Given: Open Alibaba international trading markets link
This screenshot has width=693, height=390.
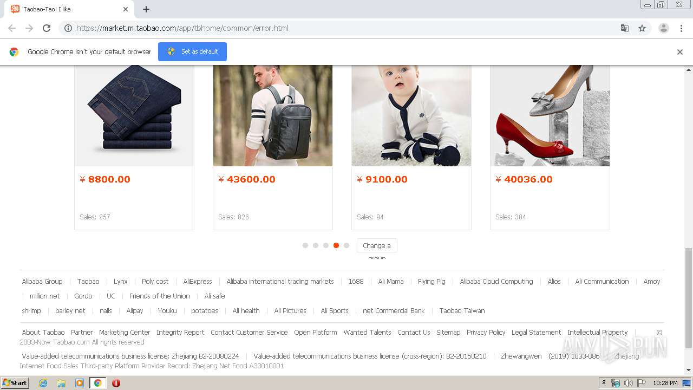Looking at the screenshot, I should coord(280,282).
